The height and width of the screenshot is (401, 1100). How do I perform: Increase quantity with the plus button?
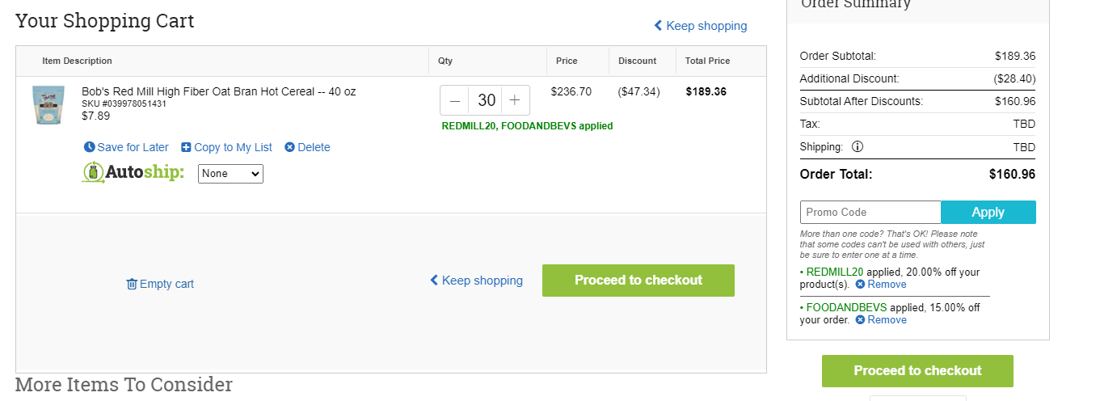(515, 100)
